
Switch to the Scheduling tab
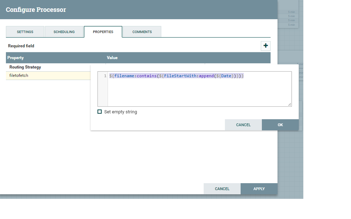click(x=64, y=32)
